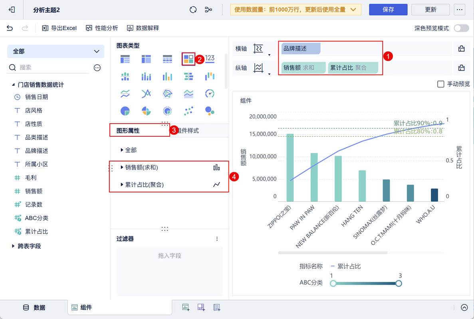The height and width of the screenshot is (319, 474).
Task: Select the KPI indicator (123) chart type
Action: pyautogui.click(x=210, y=57)
